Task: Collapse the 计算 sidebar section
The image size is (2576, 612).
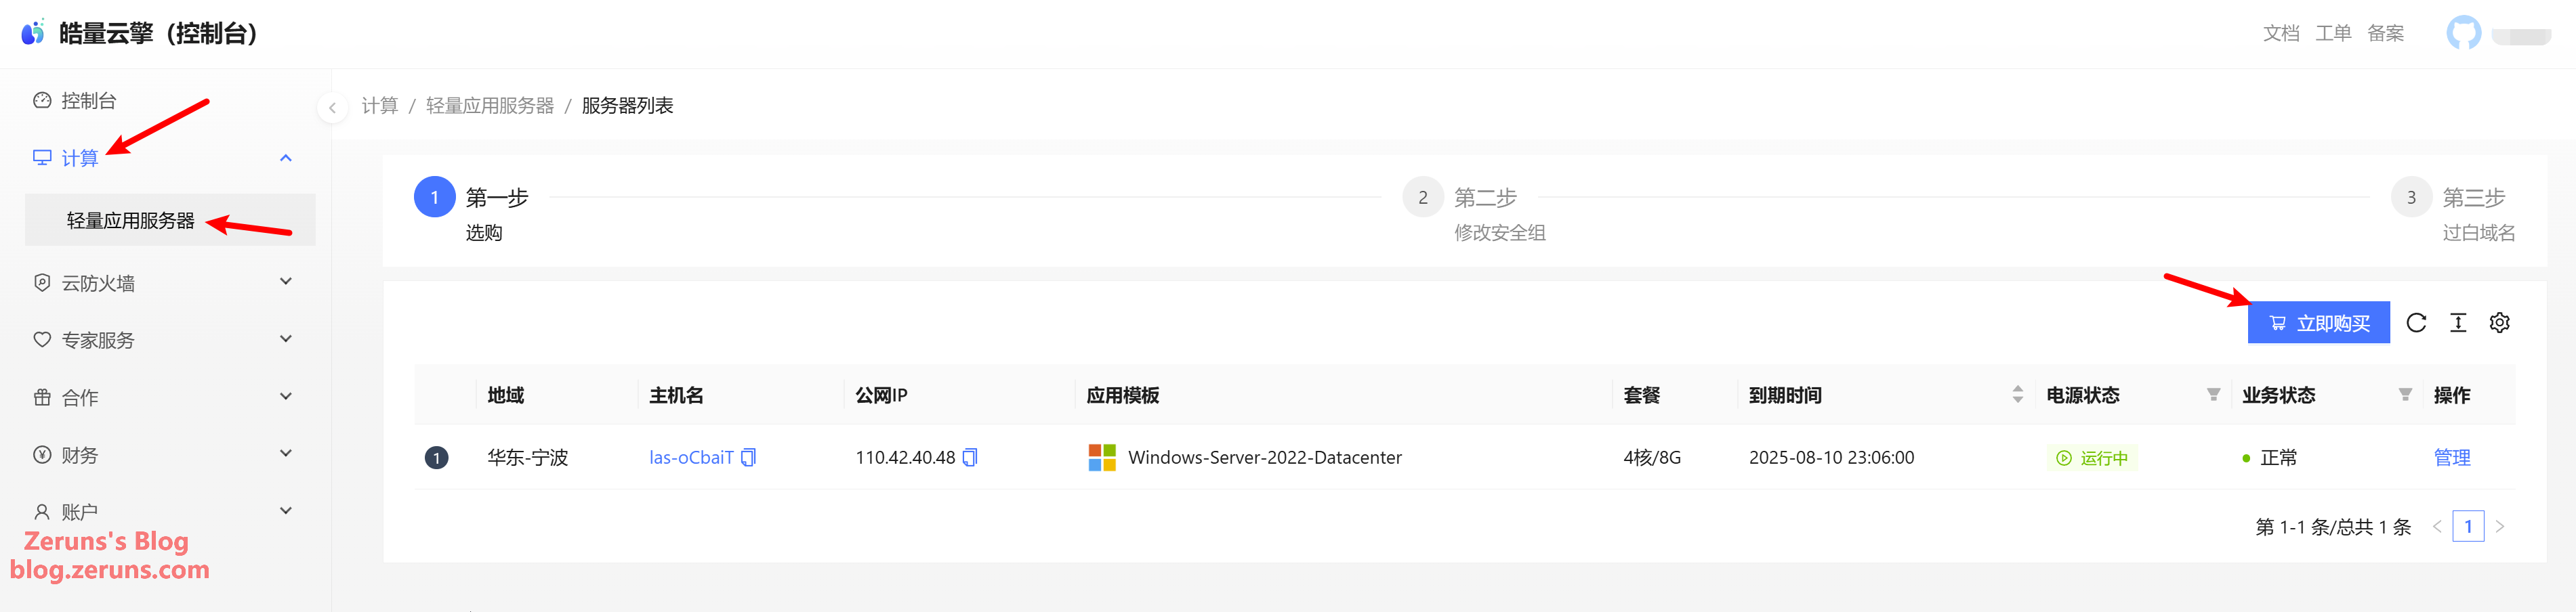Action: (165, 158)
